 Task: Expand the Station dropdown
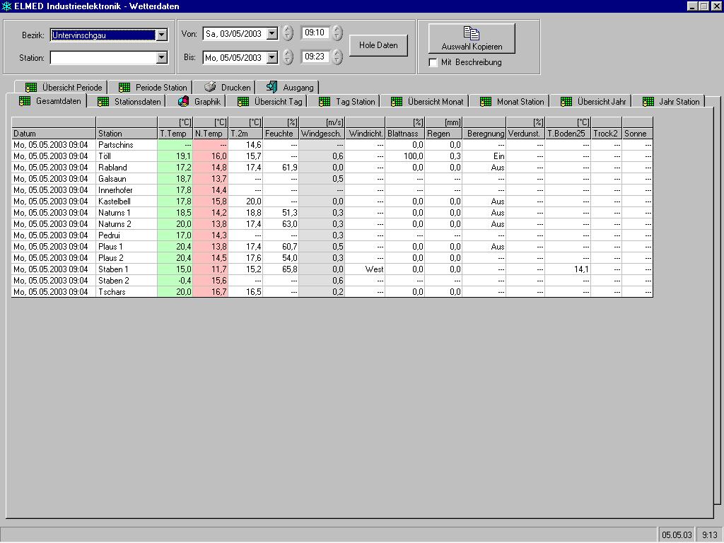click(162, 57)
